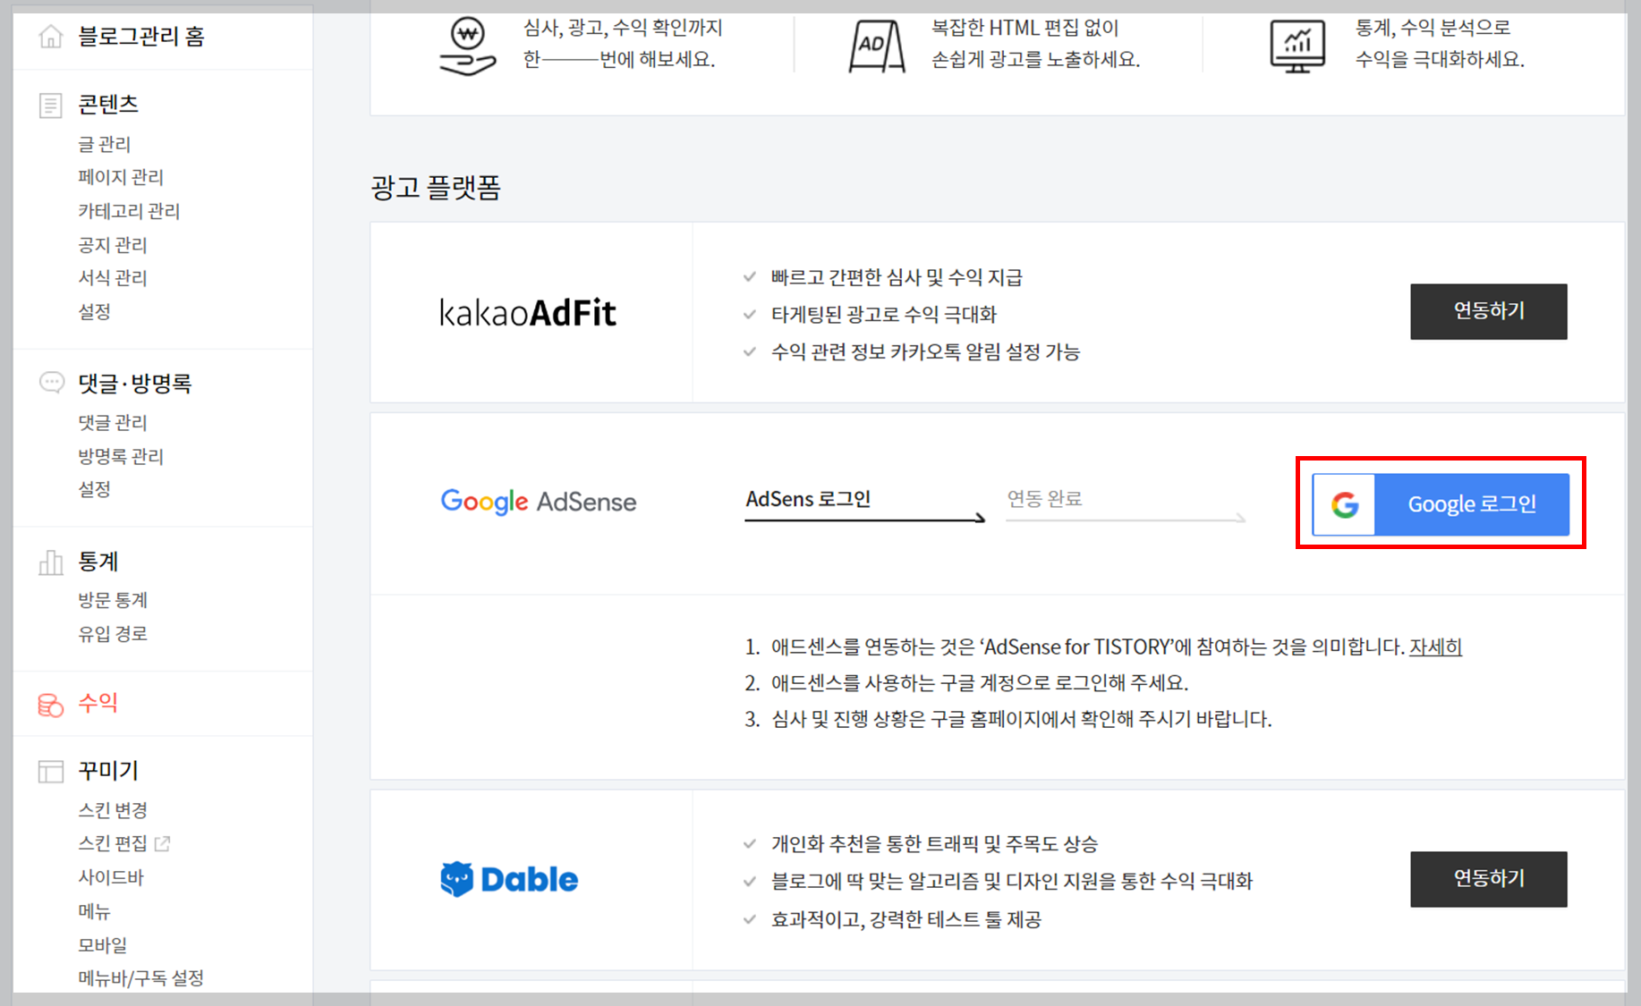Open 메뉴 under 꾸미기
The height and width of the screenshot is (1006, 1641).
(94, 911)
